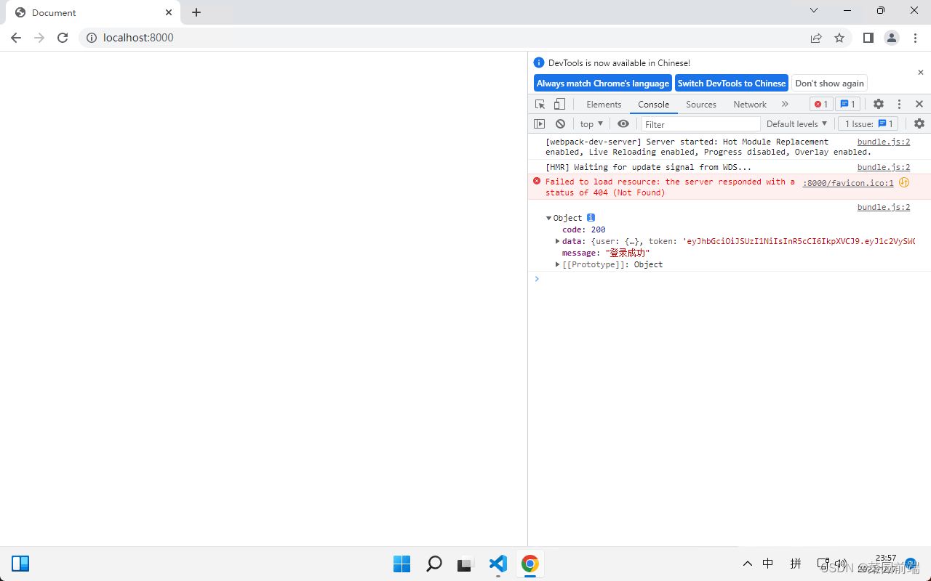Focus the console Filter field
This screenshot has width=931, height=581.
pos(701,124)
